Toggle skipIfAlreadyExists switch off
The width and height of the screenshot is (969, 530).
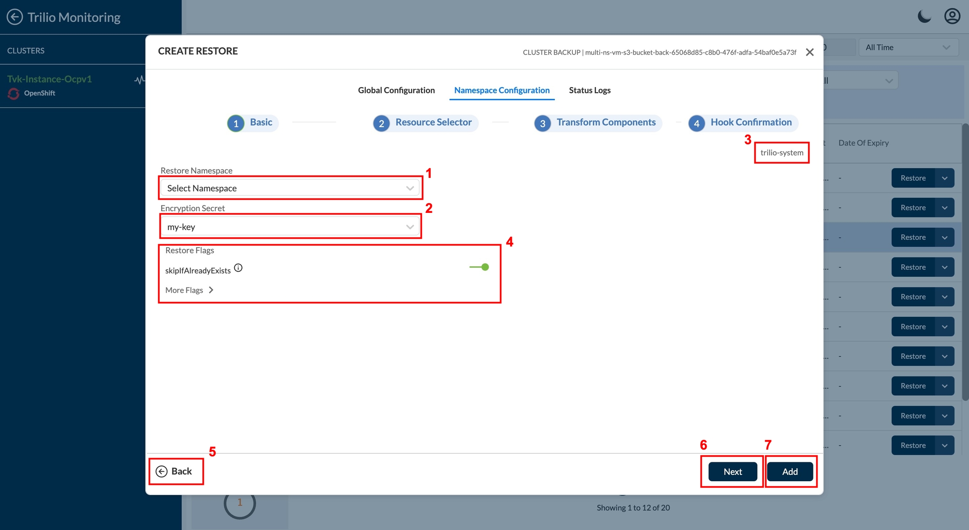479,267
